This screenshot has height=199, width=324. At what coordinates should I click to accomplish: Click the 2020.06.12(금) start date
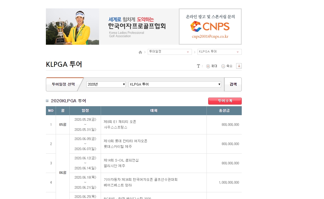[85, 158]
